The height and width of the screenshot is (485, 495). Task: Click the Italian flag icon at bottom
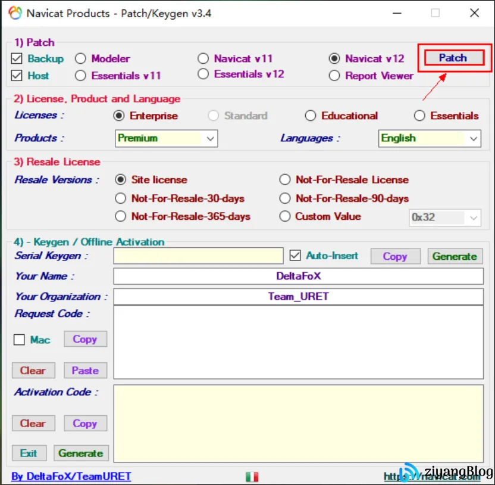click(x=252, y=477)
